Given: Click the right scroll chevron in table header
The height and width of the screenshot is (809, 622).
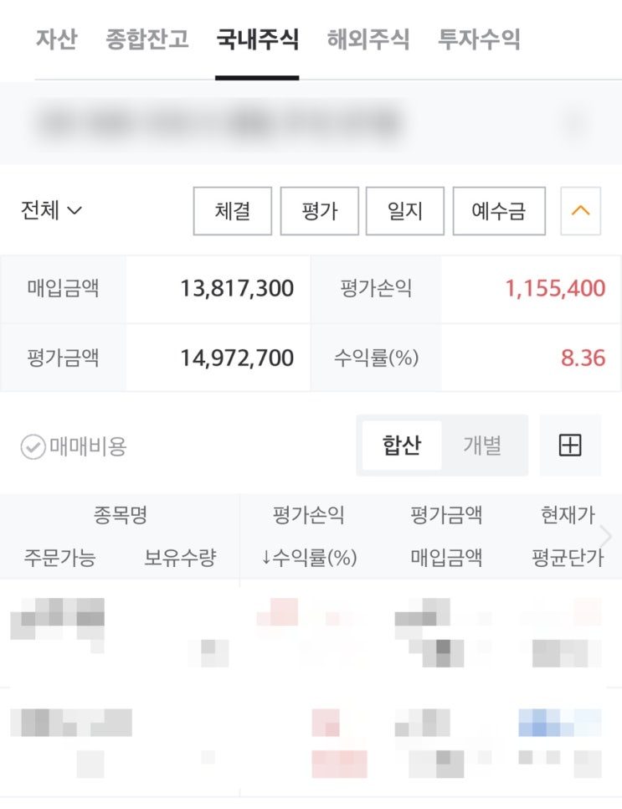Looking at the screenshot, I should (x=607, y=536).
